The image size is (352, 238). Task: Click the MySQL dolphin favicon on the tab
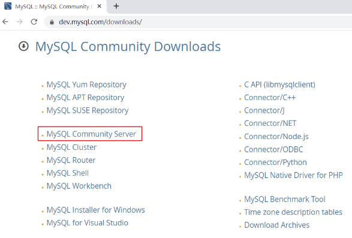8,6
